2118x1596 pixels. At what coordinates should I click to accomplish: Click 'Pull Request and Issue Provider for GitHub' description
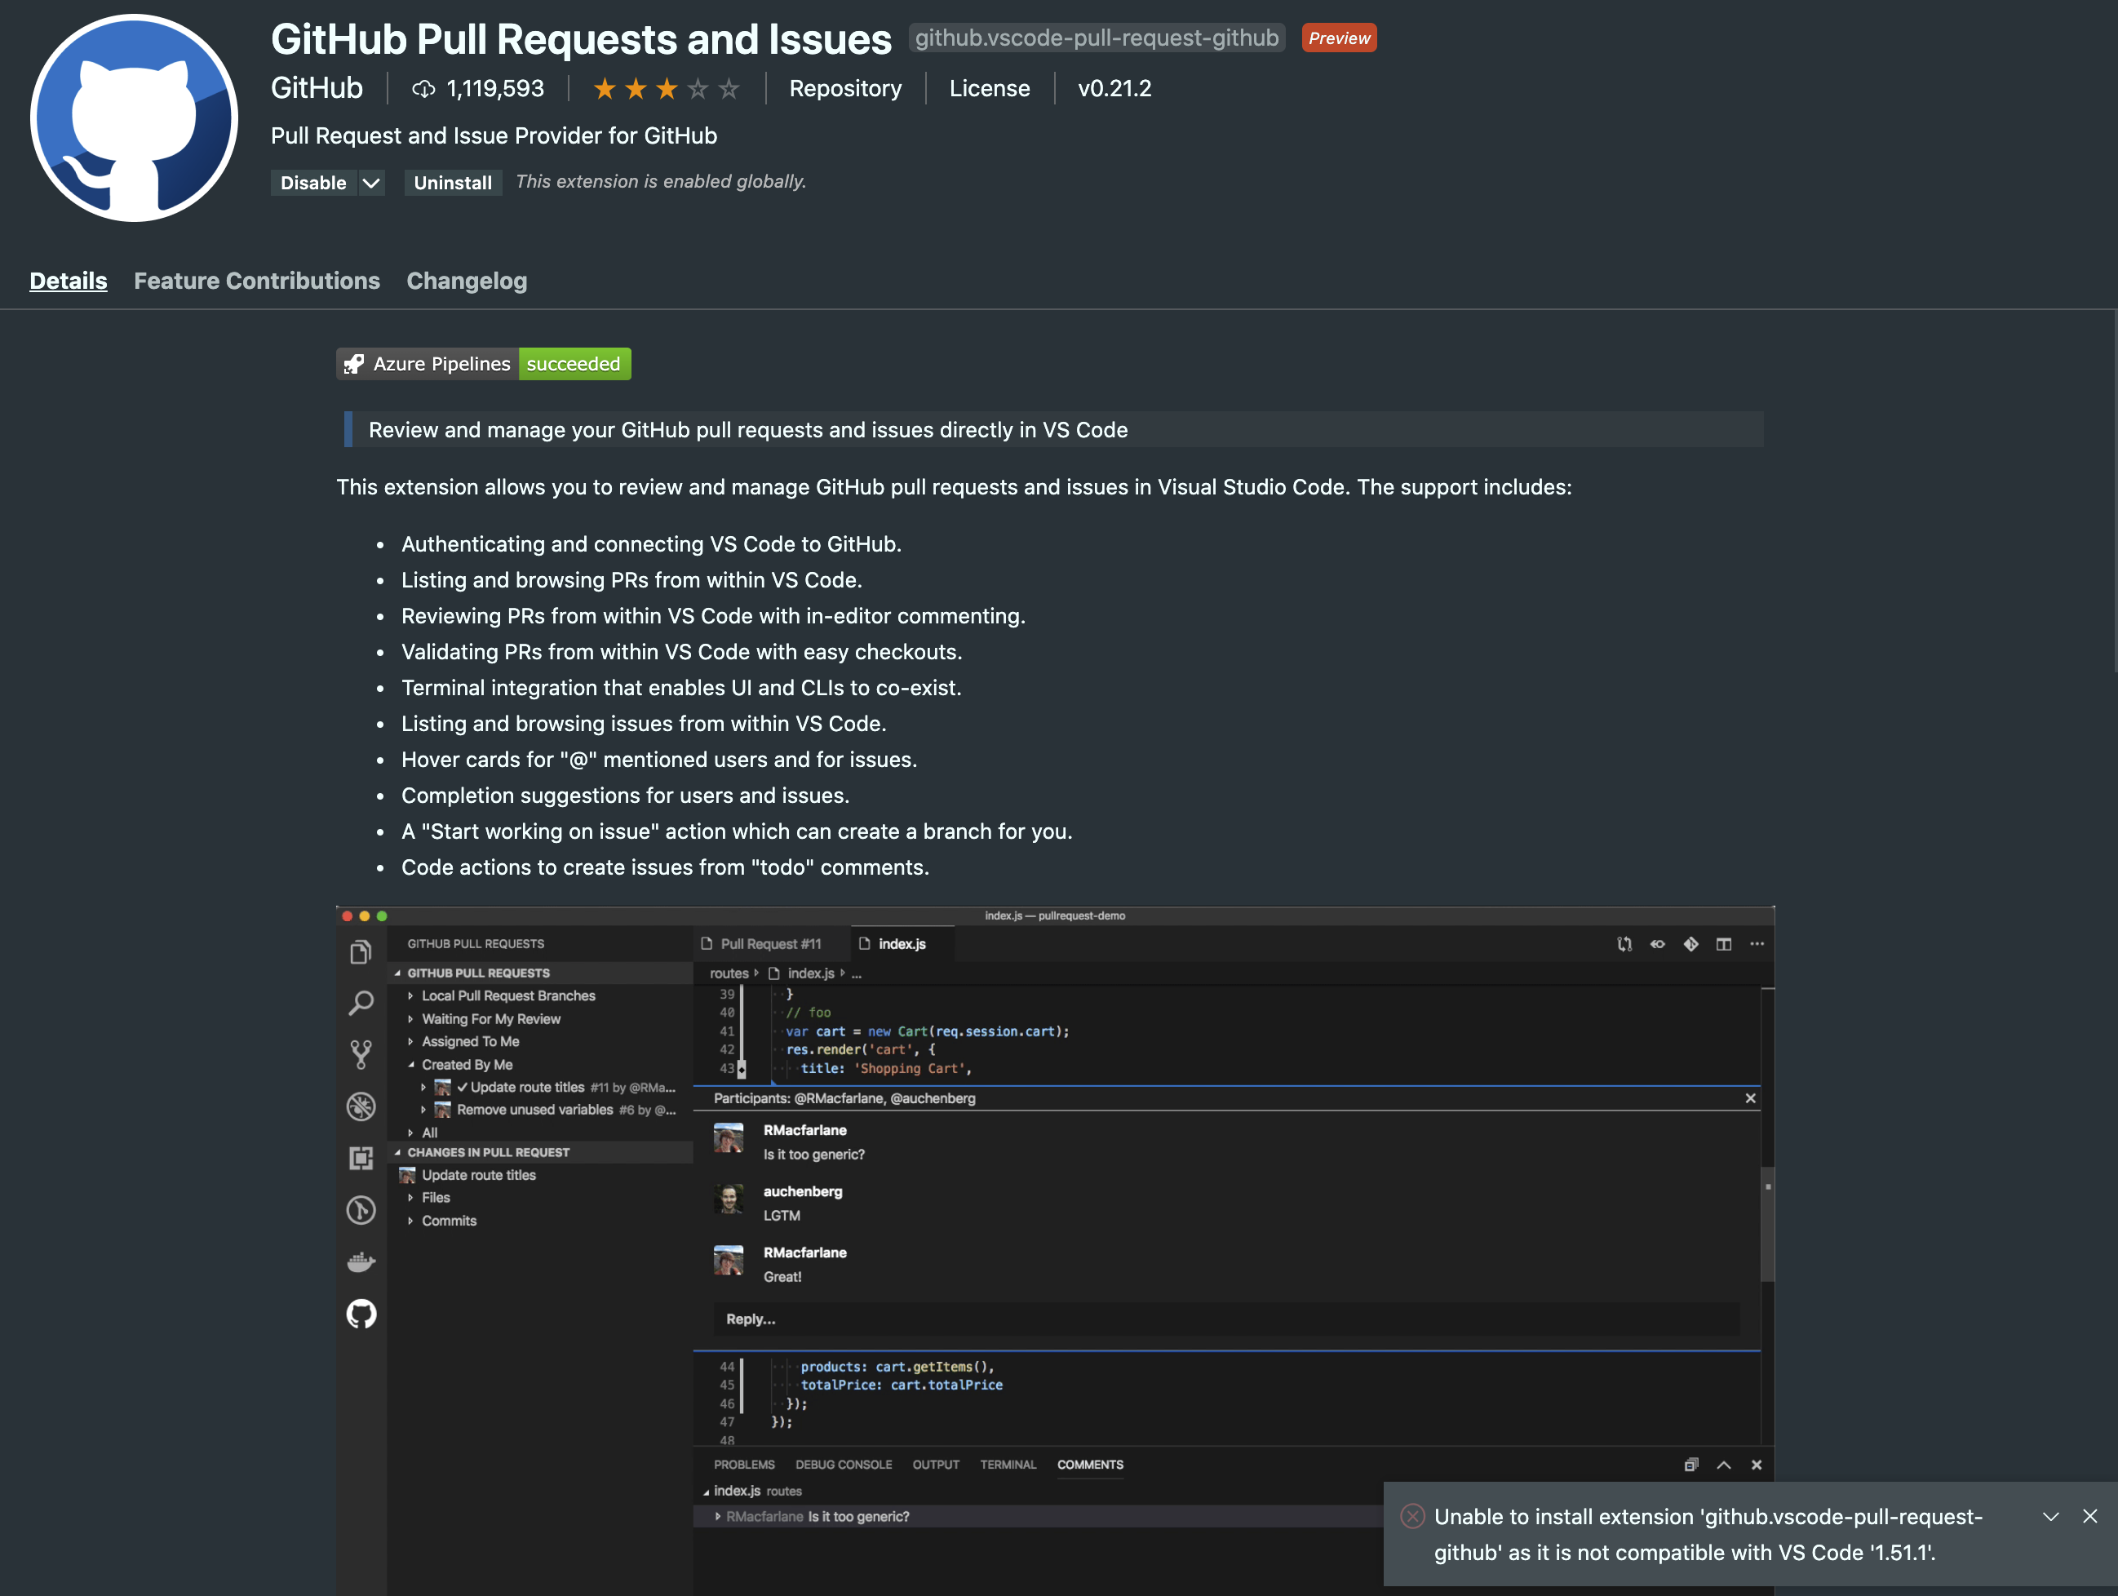(x=494, y=135)
